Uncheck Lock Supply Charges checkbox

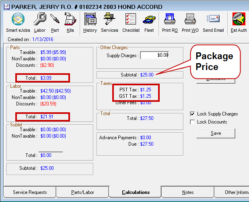pos(193,114)
